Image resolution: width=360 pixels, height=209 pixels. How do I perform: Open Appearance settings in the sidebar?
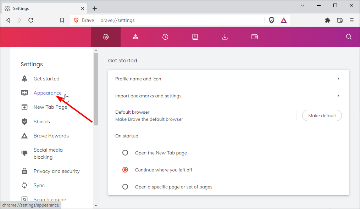click(48, 93)
